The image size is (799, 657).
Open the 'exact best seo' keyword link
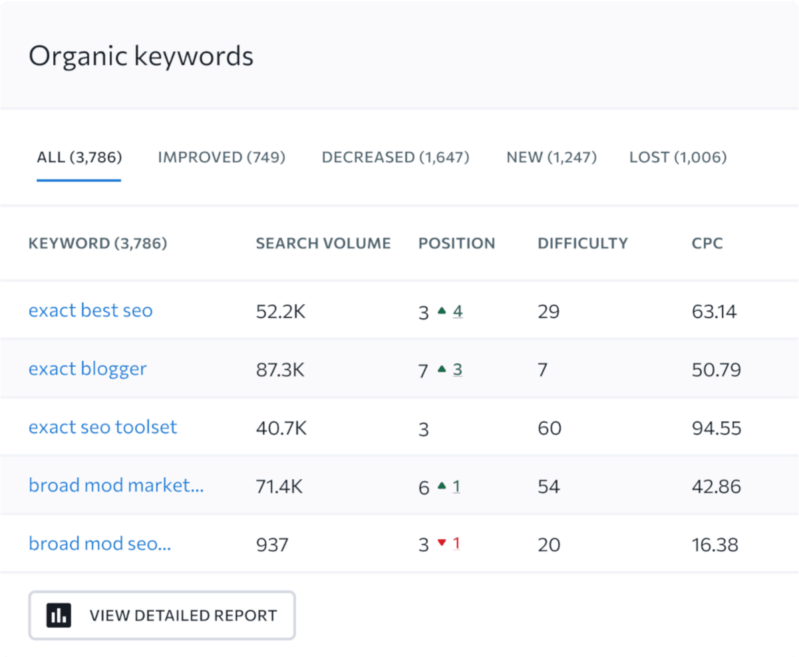[90, 310]
